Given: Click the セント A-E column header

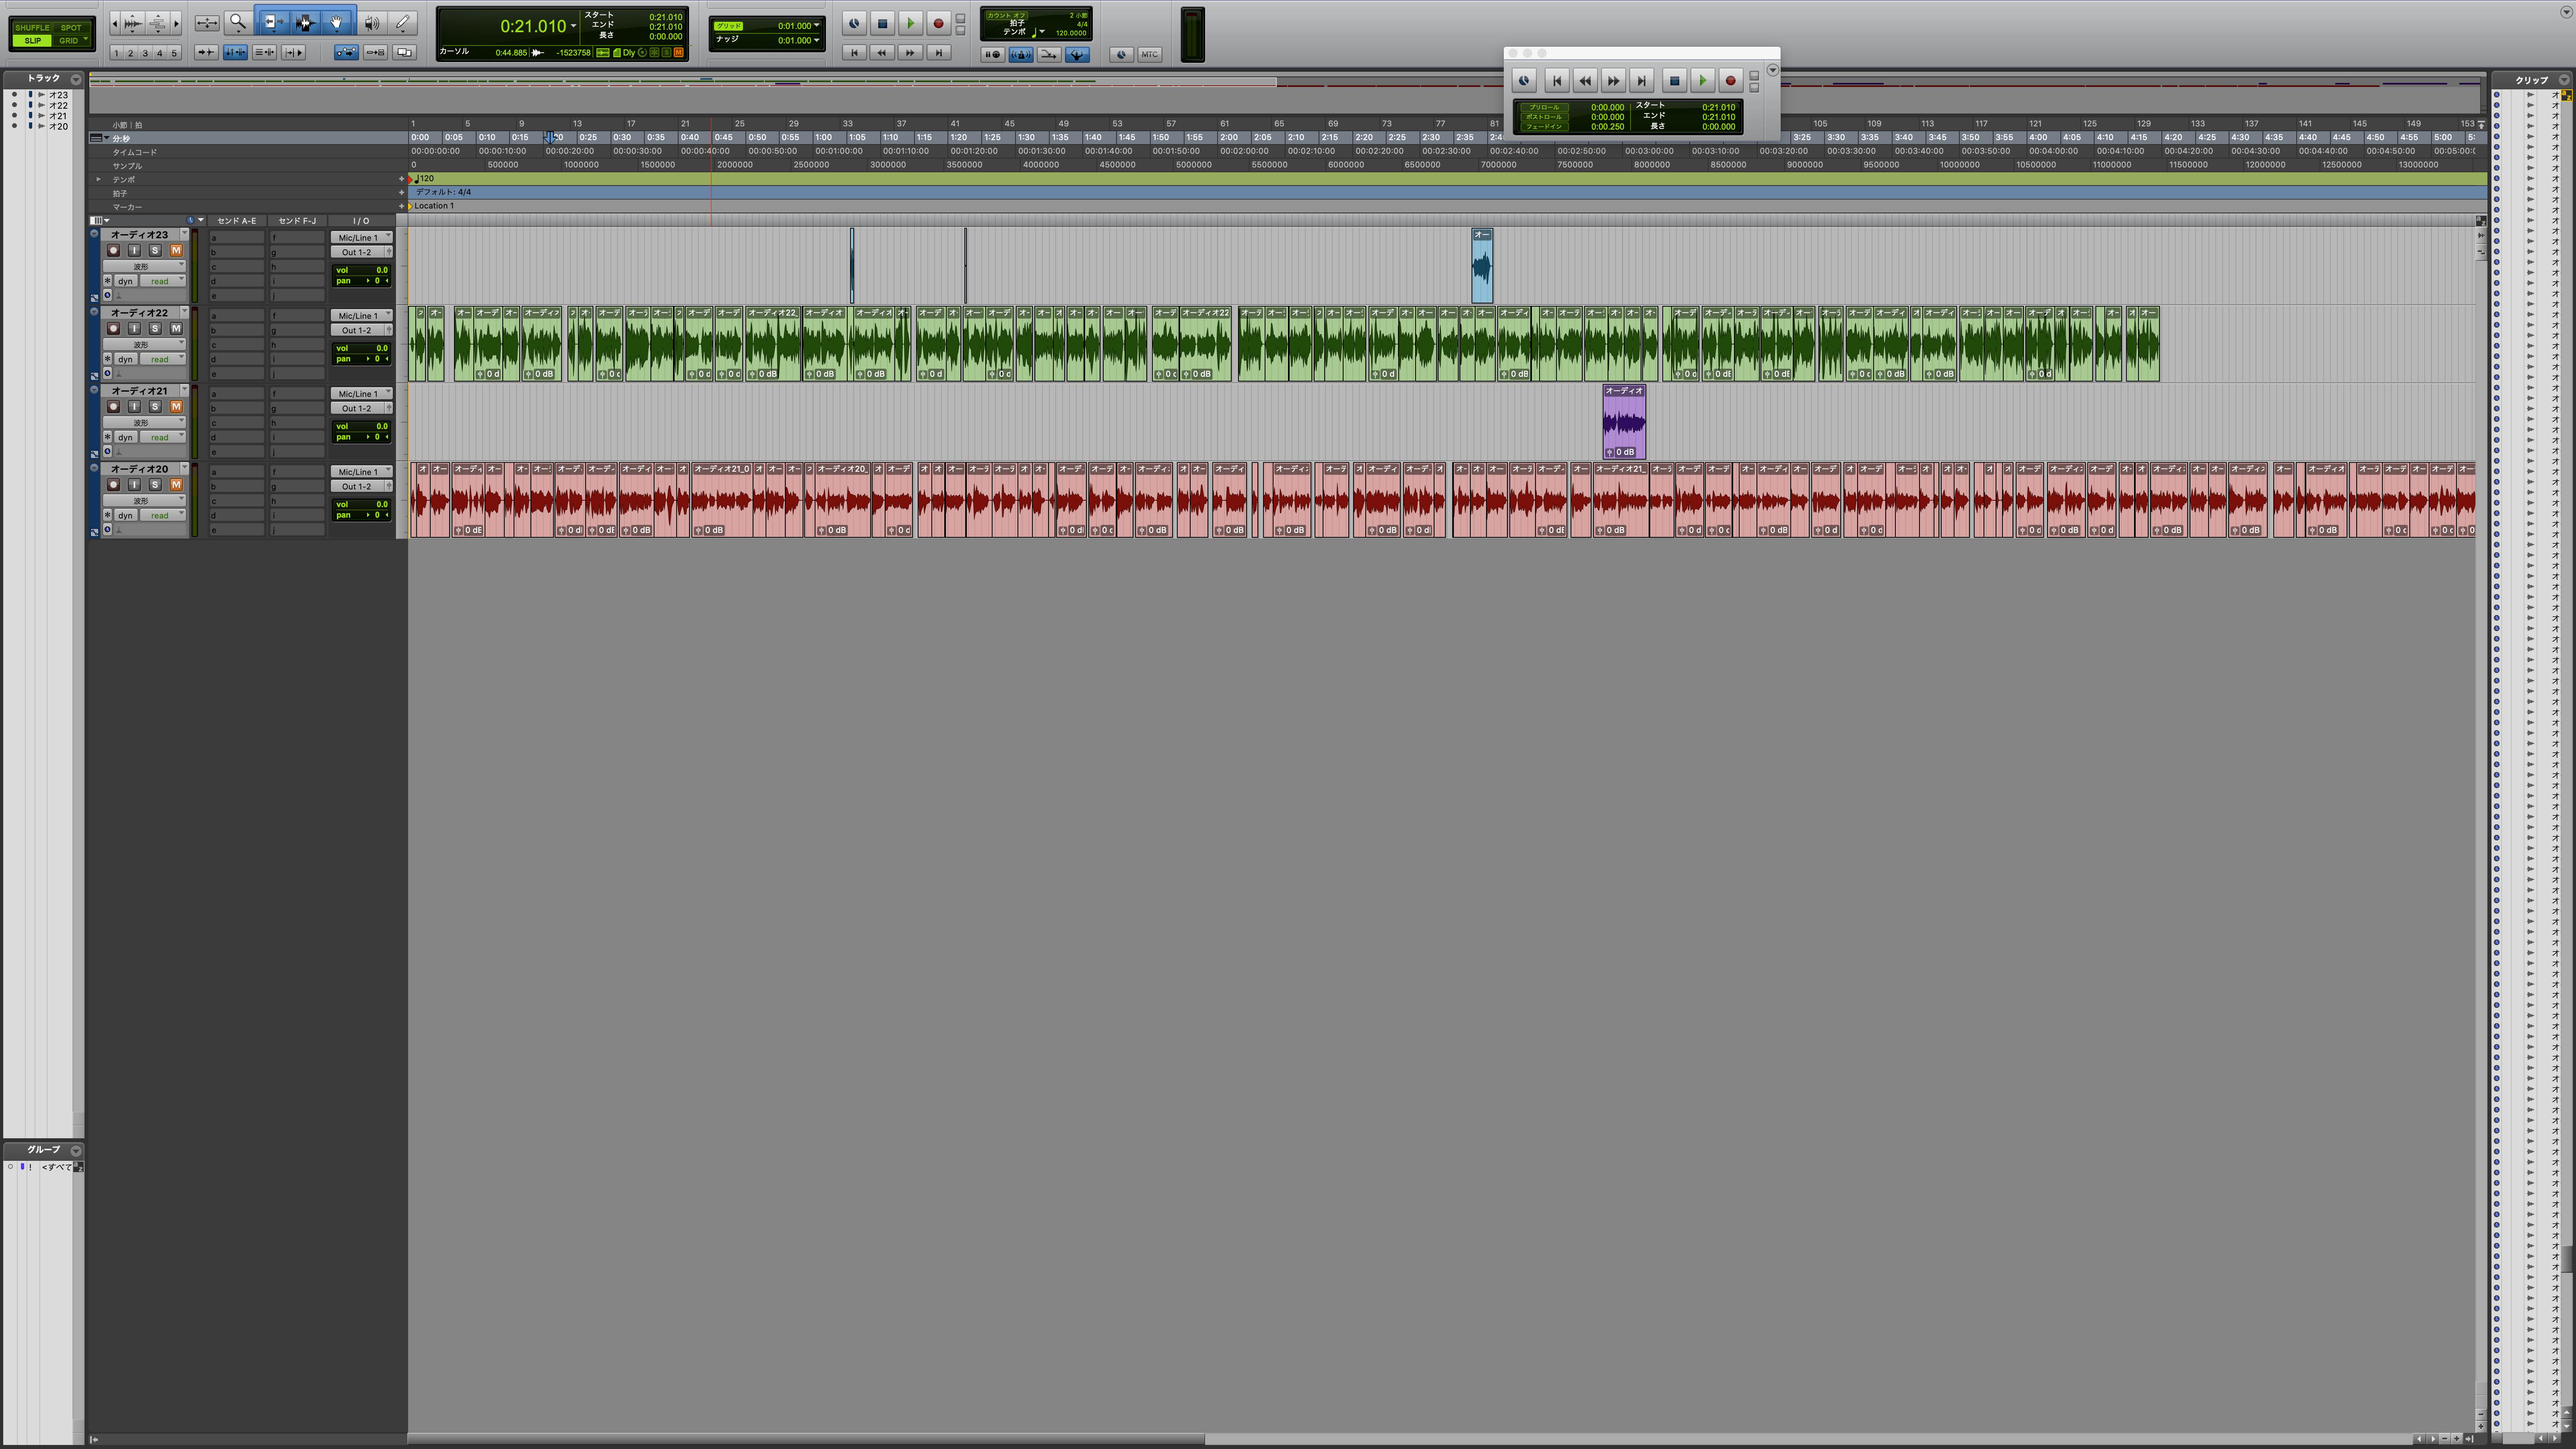Looking at the screenshot, I should click(x=237, y=221).
